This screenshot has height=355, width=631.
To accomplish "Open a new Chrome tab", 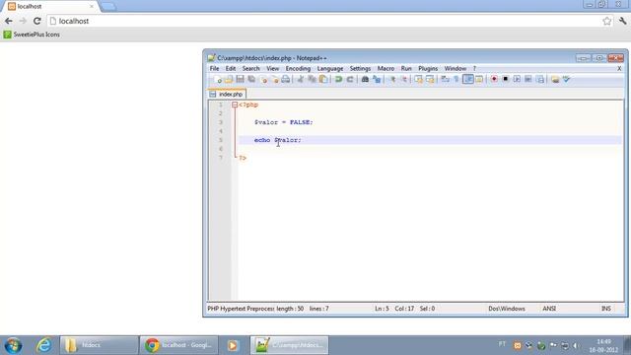I will (x=108, y=7).
